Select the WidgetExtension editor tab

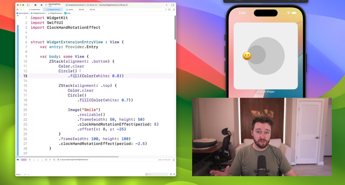pos(53,10)
